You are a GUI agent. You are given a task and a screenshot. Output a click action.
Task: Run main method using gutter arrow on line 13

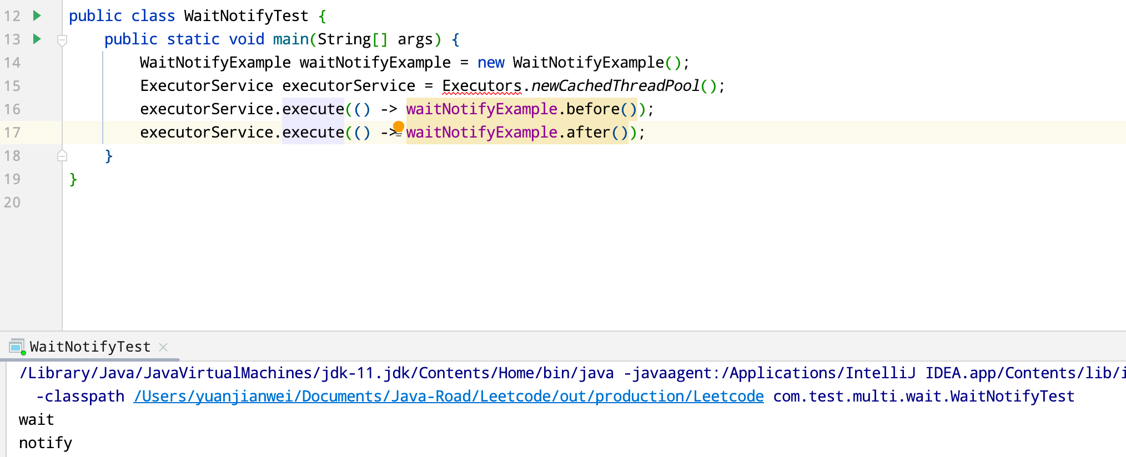[x=37, y=39]
